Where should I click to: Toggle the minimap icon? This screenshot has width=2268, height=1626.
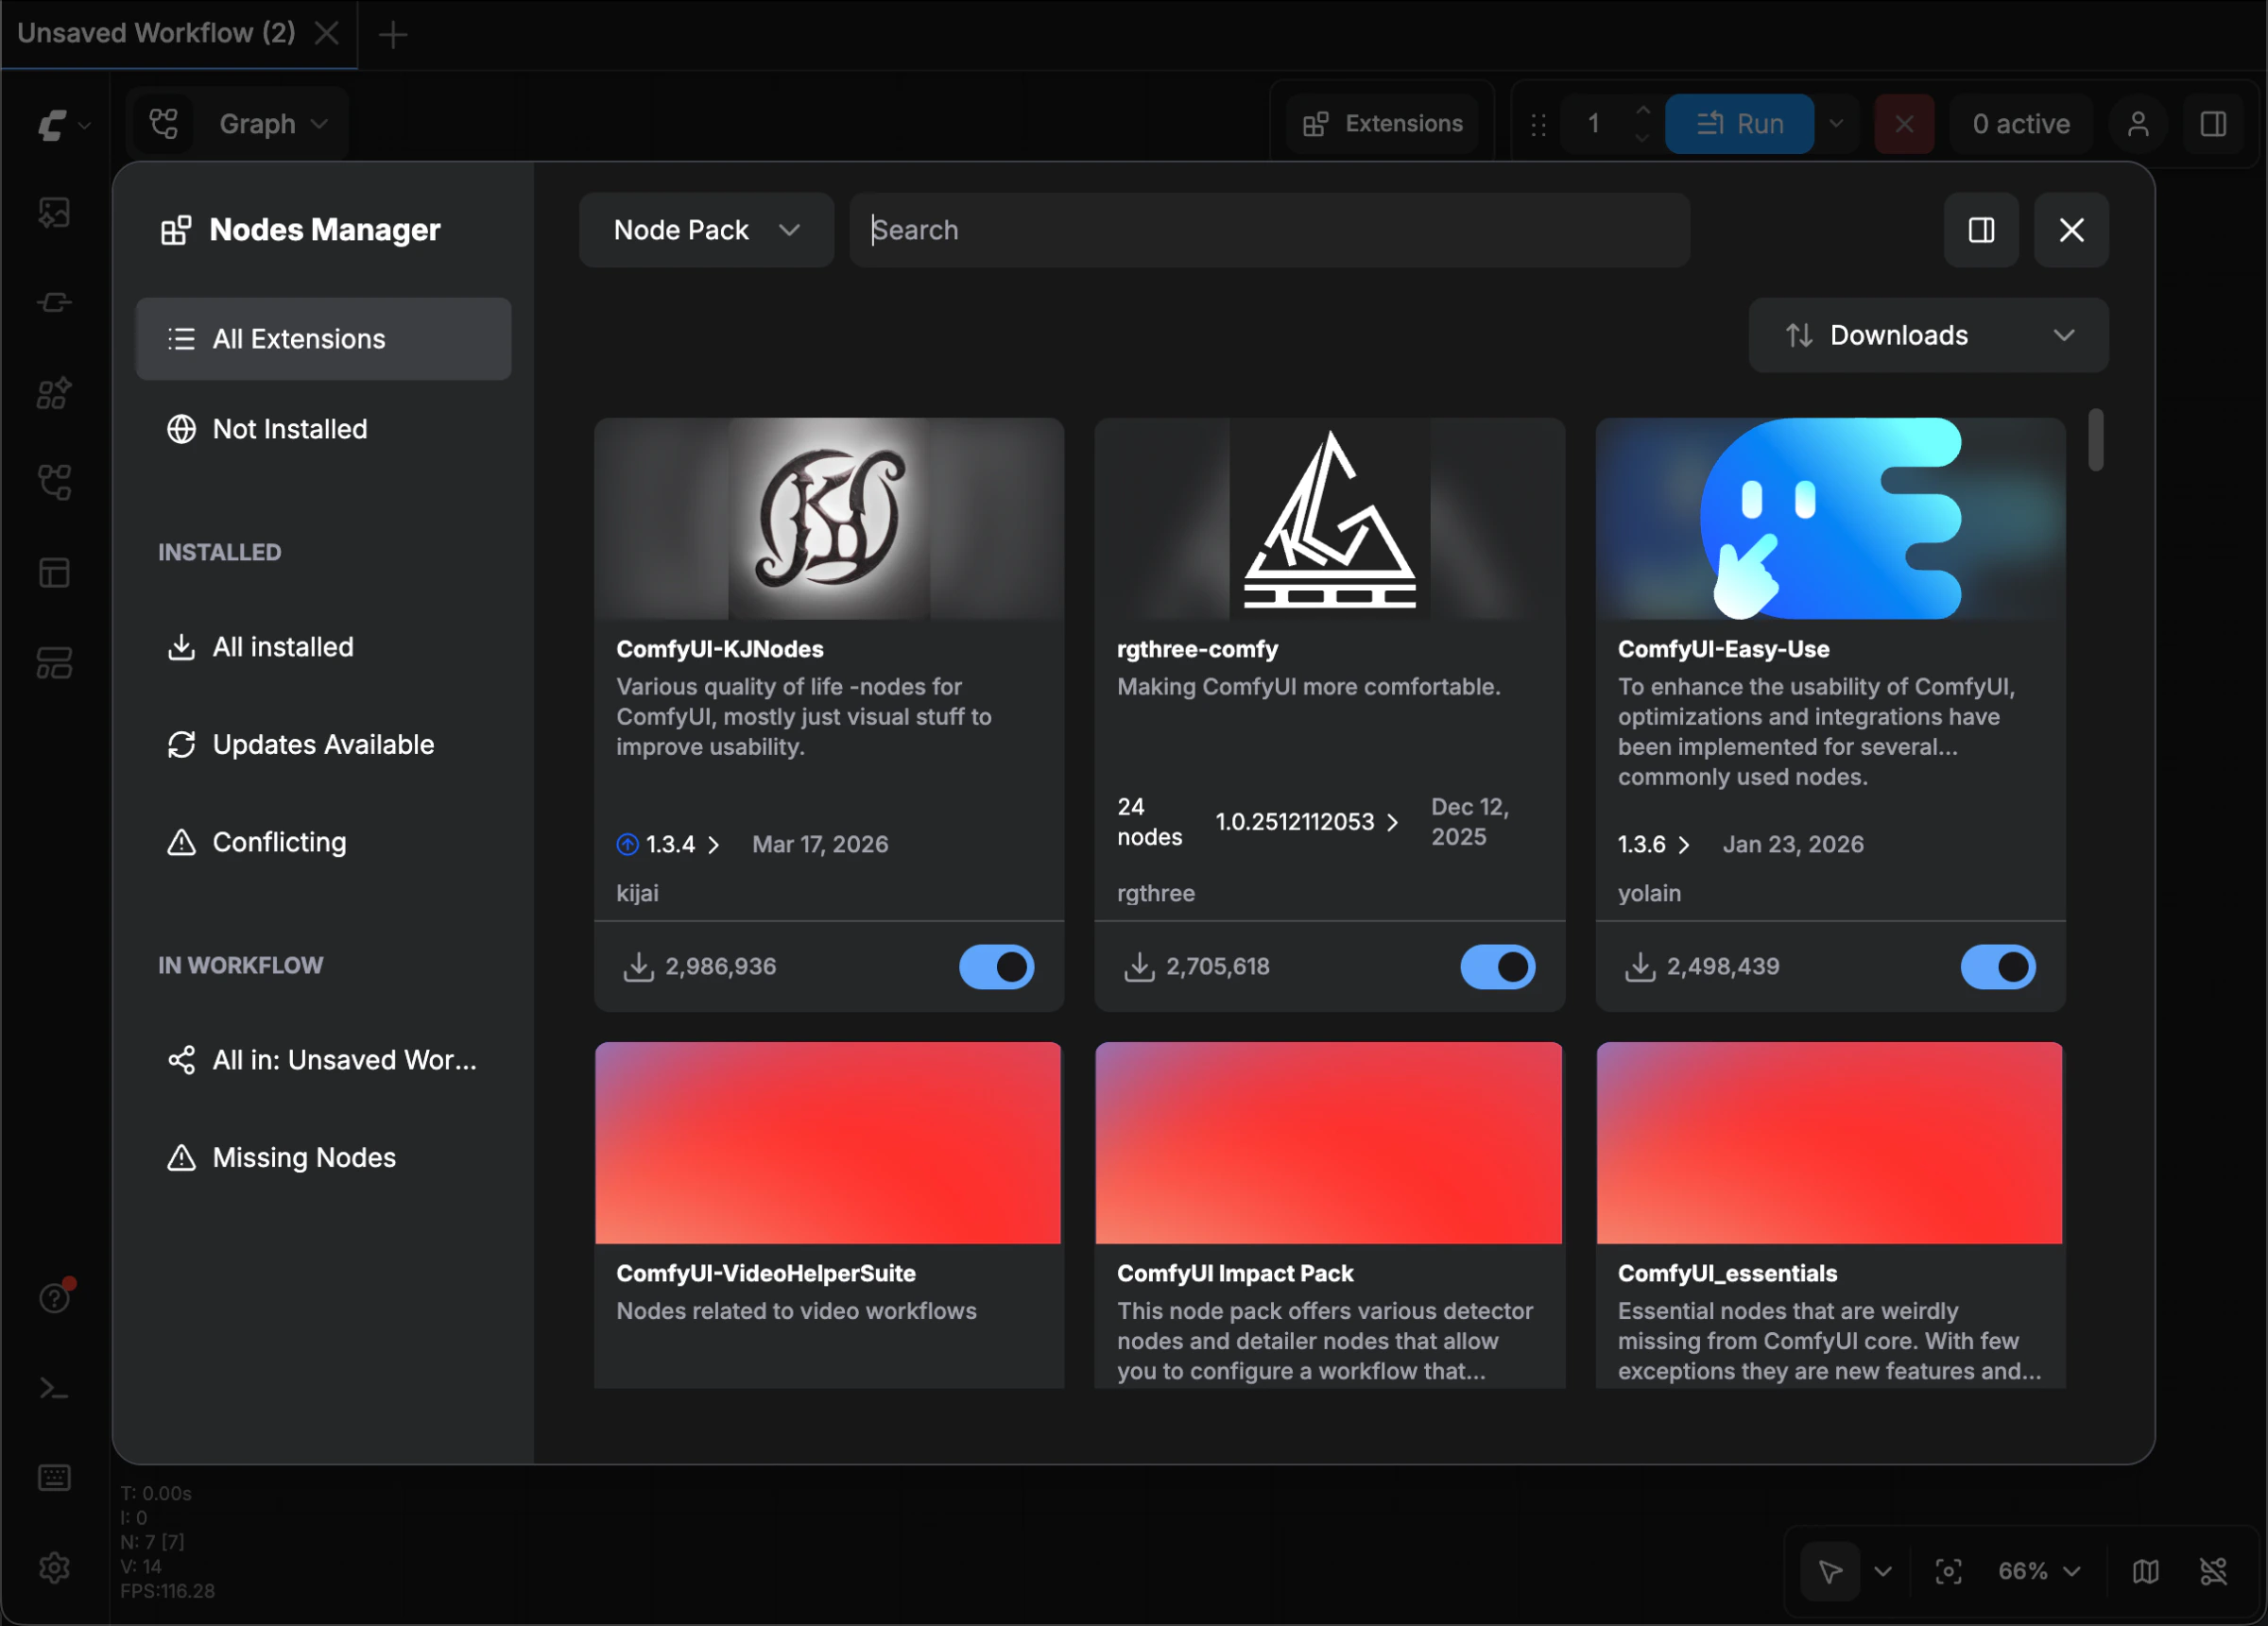point(2145,1571)
